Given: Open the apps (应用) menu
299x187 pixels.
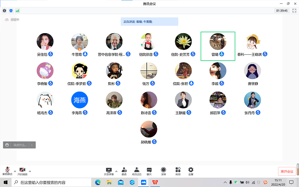Looking at the screenshot, I should coord(178,171).
